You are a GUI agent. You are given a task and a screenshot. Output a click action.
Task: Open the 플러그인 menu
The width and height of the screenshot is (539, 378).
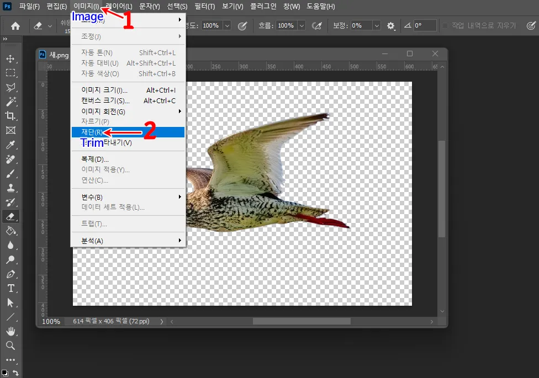(x=263, y=6)
